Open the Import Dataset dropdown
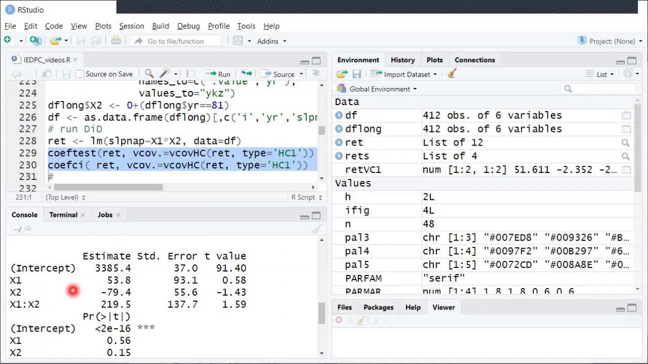The width and height of the screenshot is (648, 364). click(x=404, y=74)
